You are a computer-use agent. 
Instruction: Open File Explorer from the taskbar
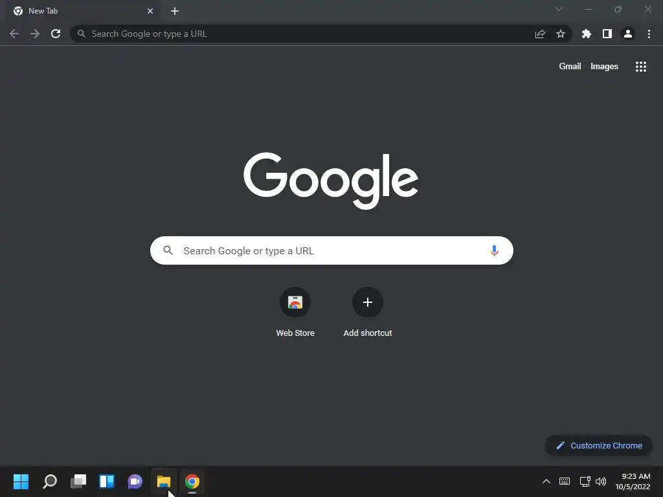tap(164, 481)
